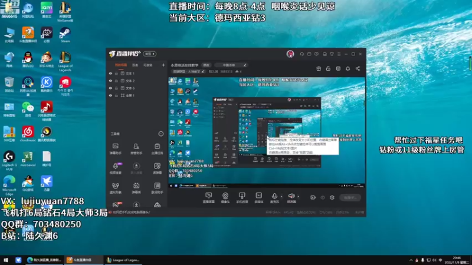
Task: Open the cloudmusic desktop shortcut
Action: (28, 134)
